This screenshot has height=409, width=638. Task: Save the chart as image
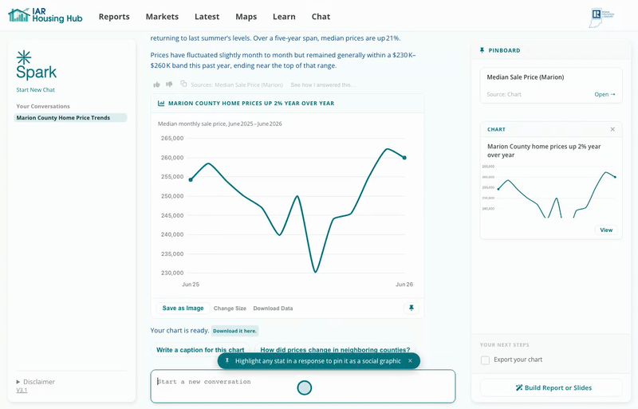coord(183,308)
